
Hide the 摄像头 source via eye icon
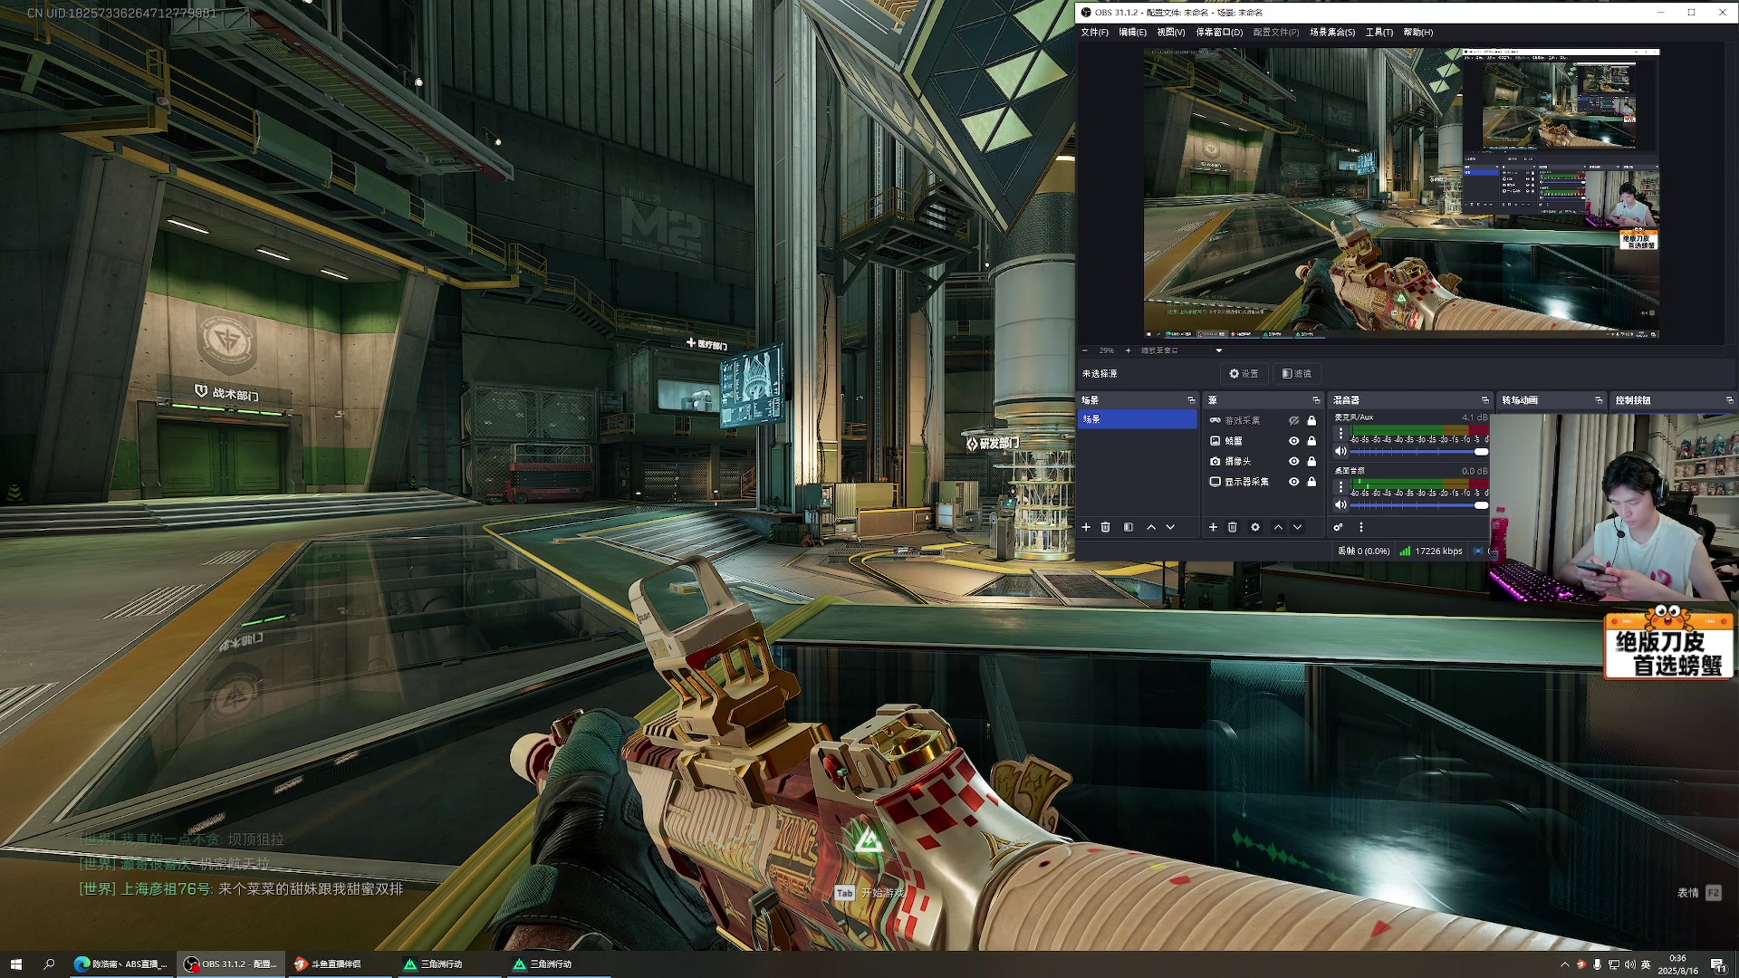pos(1294,461)
